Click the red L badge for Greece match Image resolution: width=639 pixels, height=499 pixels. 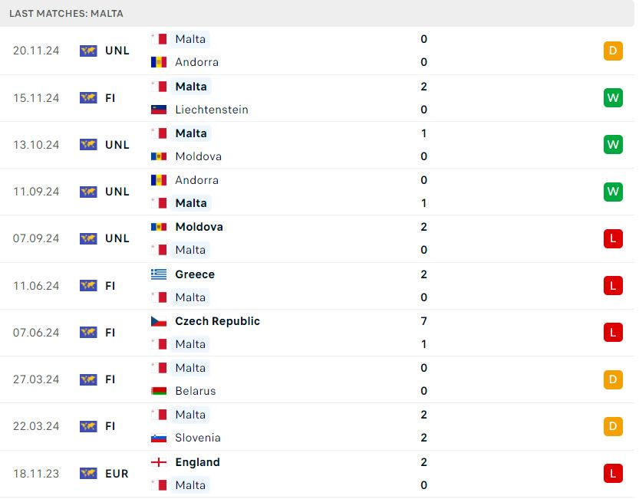(613, 286)
